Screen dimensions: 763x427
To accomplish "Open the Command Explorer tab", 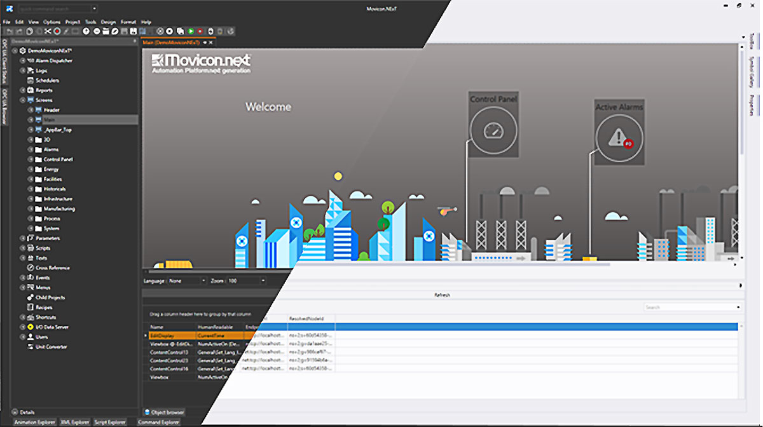I will click(x=158, y=422).
